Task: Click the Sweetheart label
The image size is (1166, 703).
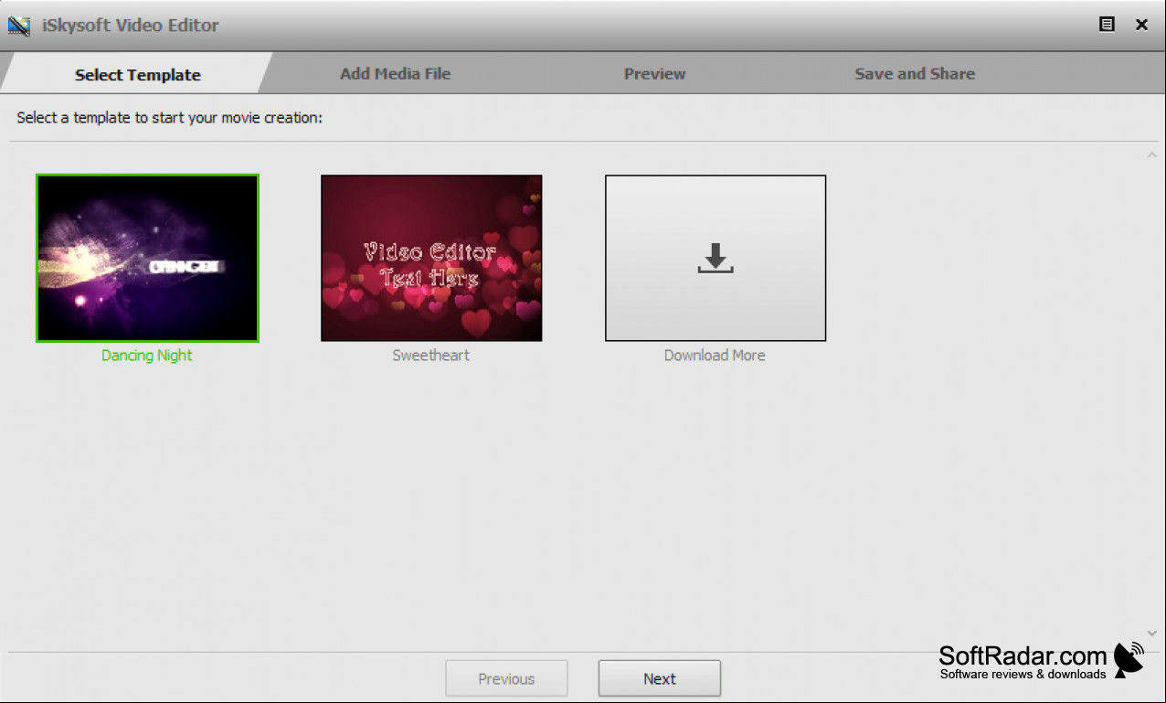Action: [431, 356]
